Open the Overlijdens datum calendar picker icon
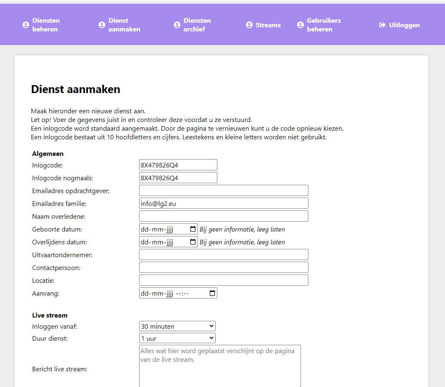The image size is (445, 387). 193,242
